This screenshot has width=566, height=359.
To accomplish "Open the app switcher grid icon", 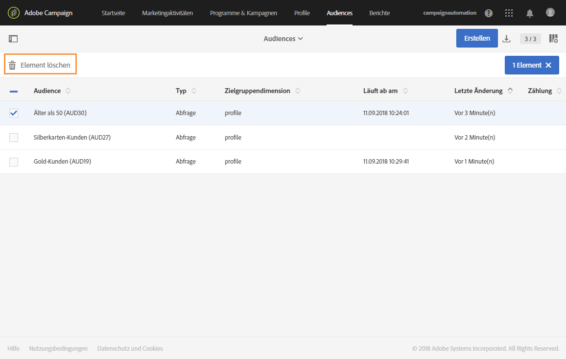I will (509, 13).
